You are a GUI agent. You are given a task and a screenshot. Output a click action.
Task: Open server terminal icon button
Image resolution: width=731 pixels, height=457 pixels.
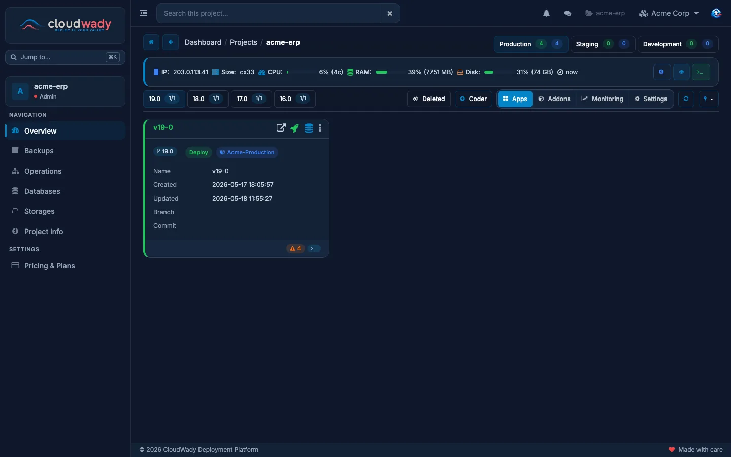click(x=701, y=72)
